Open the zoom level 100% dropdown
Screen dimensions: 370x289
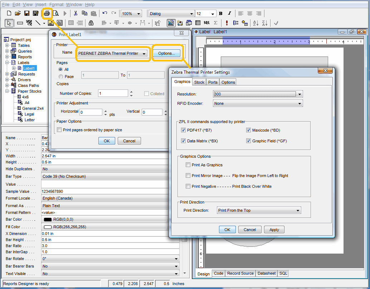pos(138,14)
